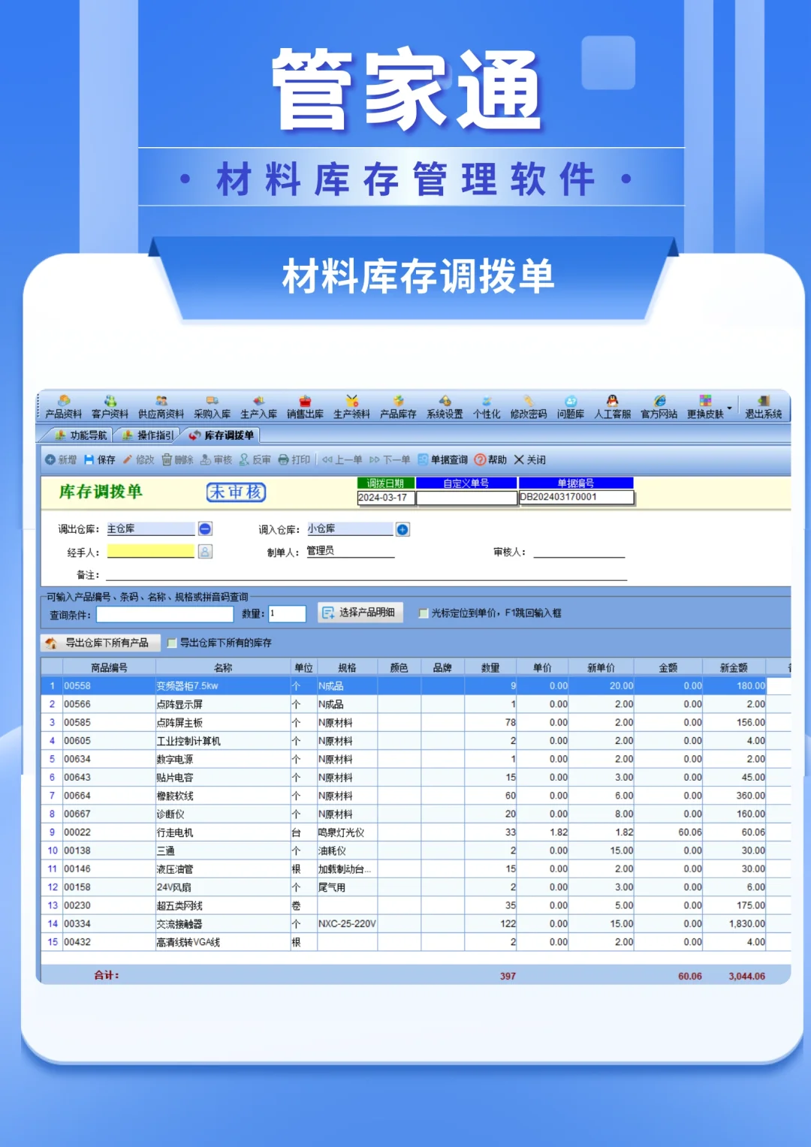
Task: Open 产品库存 toolbar item
Action: point(399,407)
